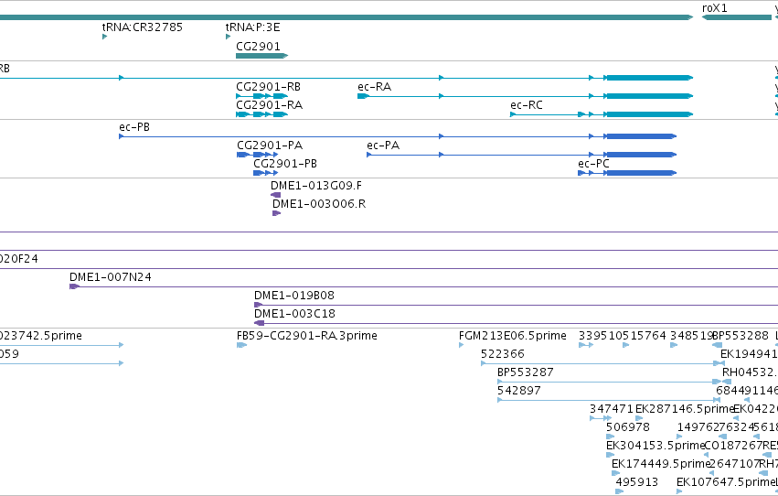Click the DME1-003C18 clone arrow

click(x=259, y=323)
